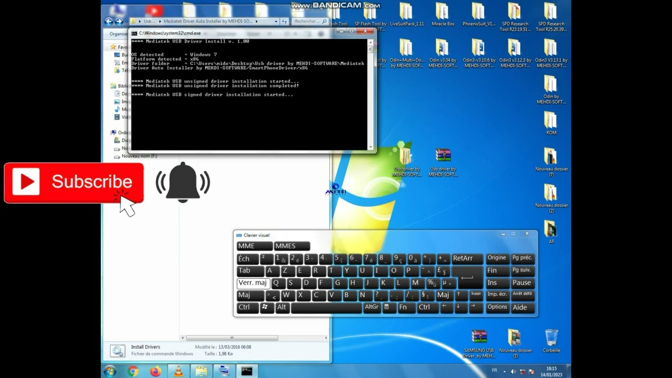Select the Usb driver folder icon on desktop
The height and width of the screenshot is (378, 672).
pos(406,162)
